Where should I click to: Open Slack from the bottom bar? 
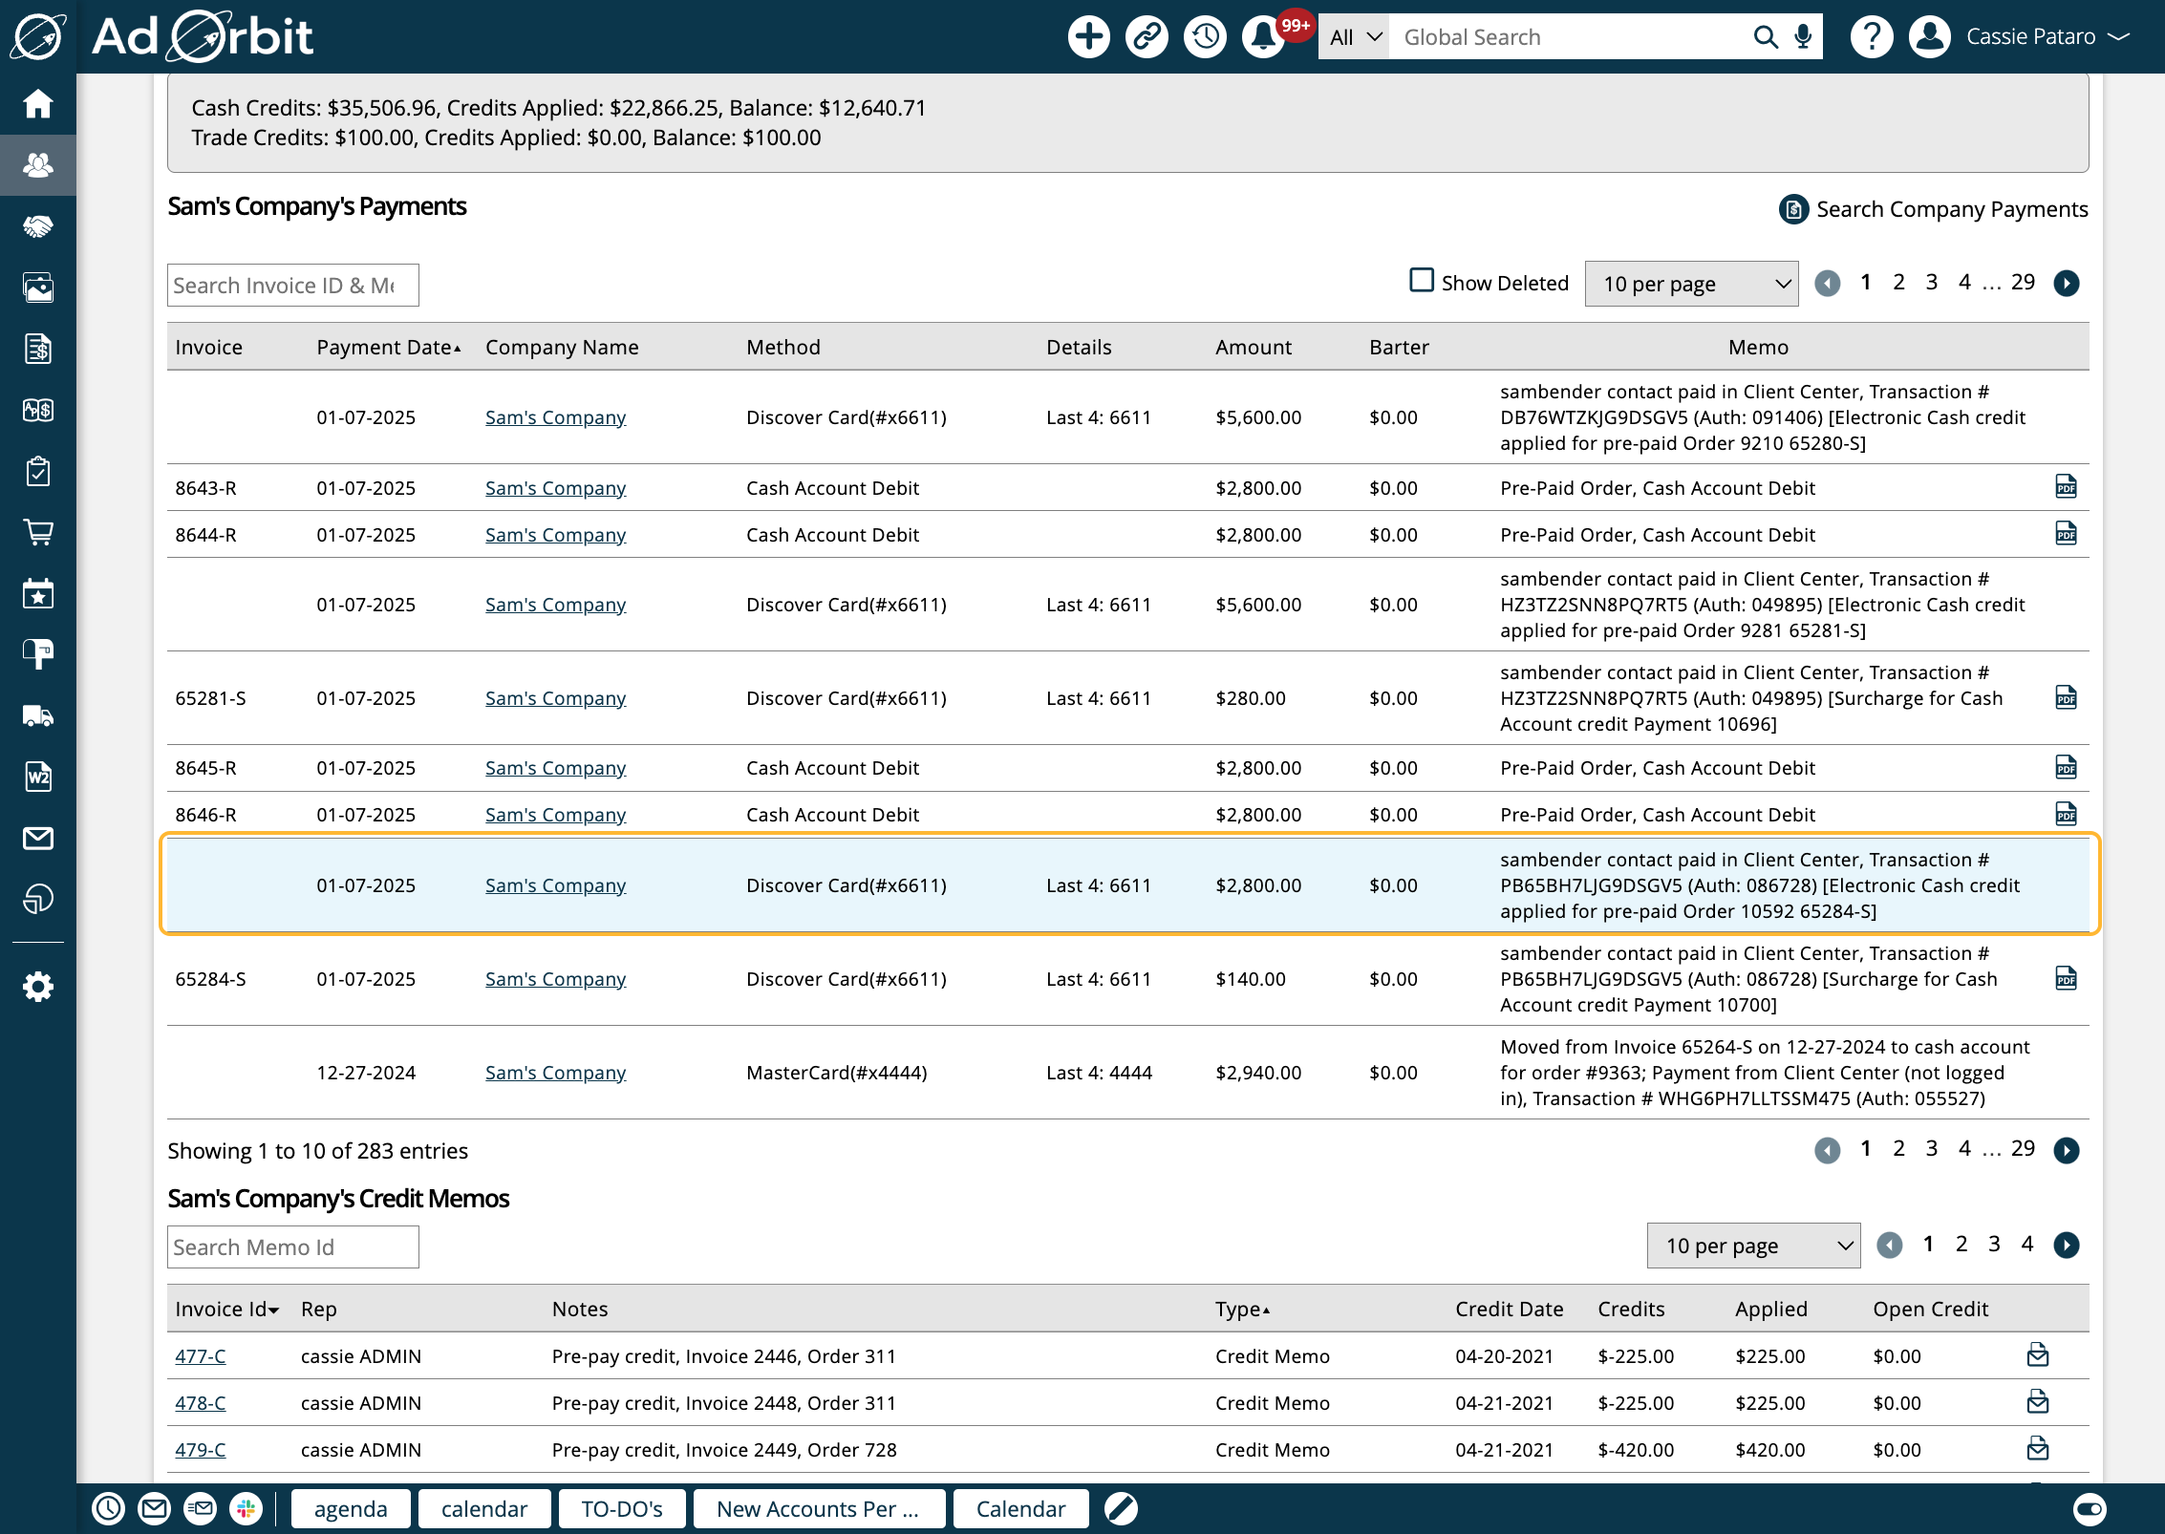[246, 1508]
